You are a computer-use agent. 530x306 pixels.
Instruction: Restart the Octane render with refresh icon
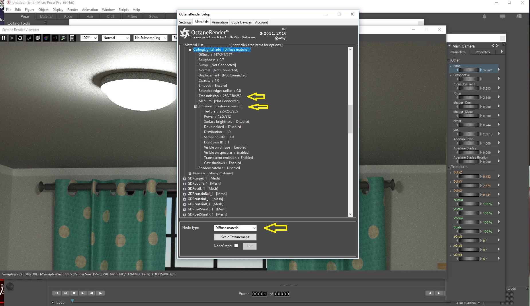point(20,38)
